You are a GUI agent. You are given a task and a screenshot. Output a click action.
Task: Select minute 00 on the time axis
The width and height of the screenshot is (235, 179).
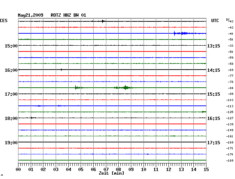18,169
